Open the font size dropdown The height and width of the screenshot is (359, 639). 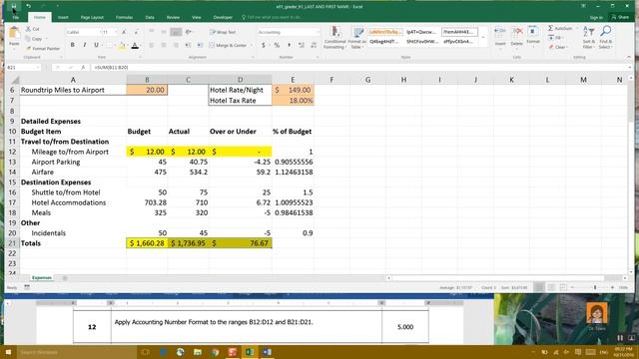click(116, 32)
